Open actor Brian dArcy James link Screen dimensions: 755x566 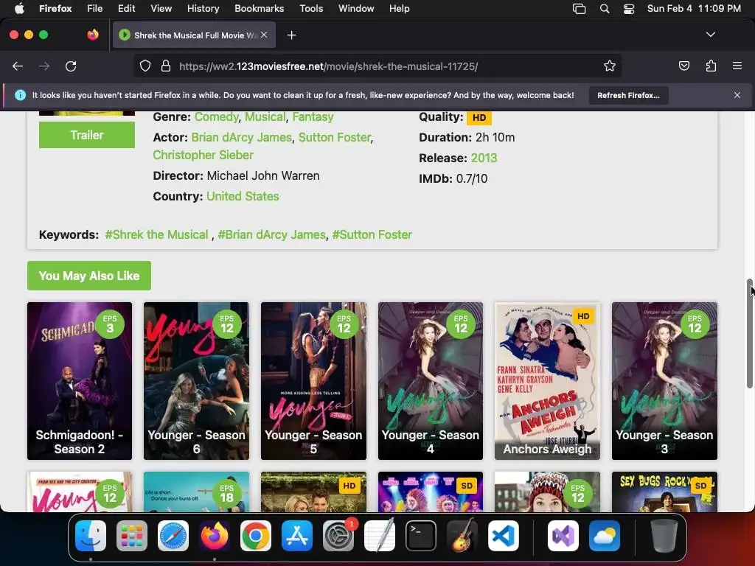(x=241, y=137)
